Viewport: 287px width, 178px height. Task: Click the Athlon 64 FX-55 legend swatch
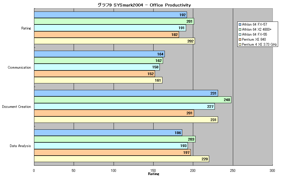pos(240,34)
